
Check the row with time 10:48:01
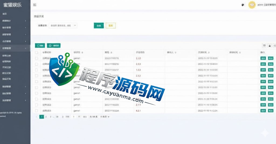(36, 64)
